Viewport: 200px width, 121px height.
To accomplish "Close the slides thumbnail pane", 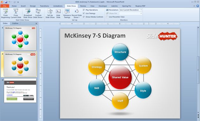I will pyautogui.click(x=36, y=24).
